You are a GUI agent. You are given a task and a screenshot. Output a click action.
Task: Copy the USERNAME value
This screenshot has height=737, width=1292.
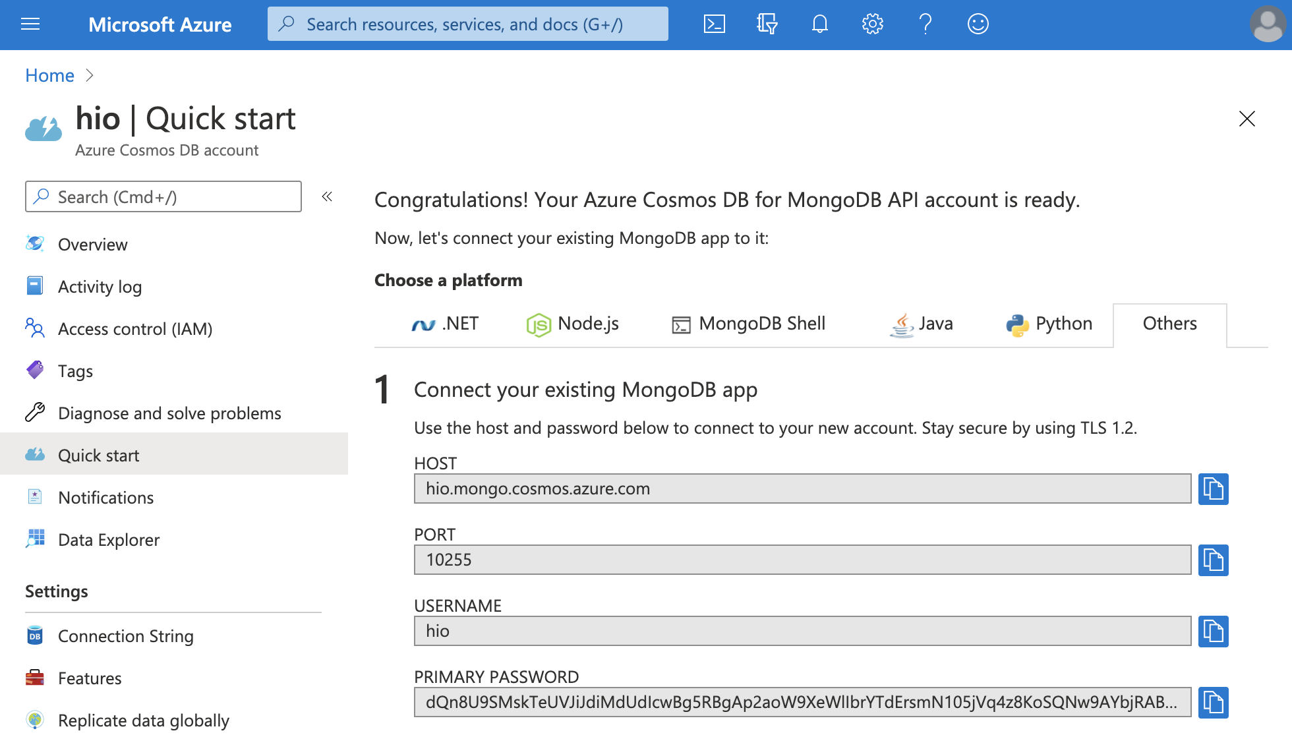pos(1213,632)
